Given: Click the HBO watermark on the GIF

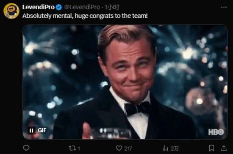Looking at the screenshot, I should 216,132.
